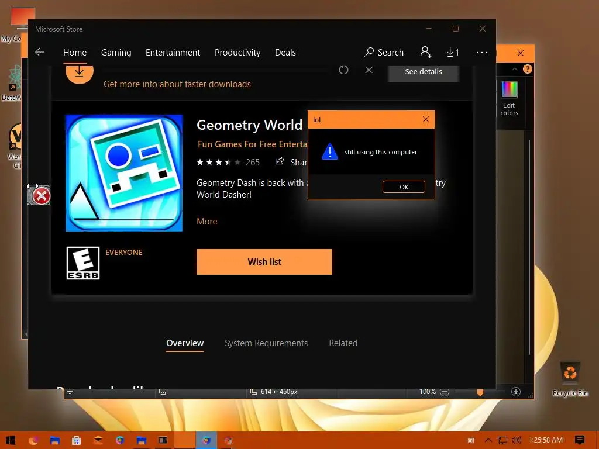Open the Windows Start menu

(x=11, y=440)
